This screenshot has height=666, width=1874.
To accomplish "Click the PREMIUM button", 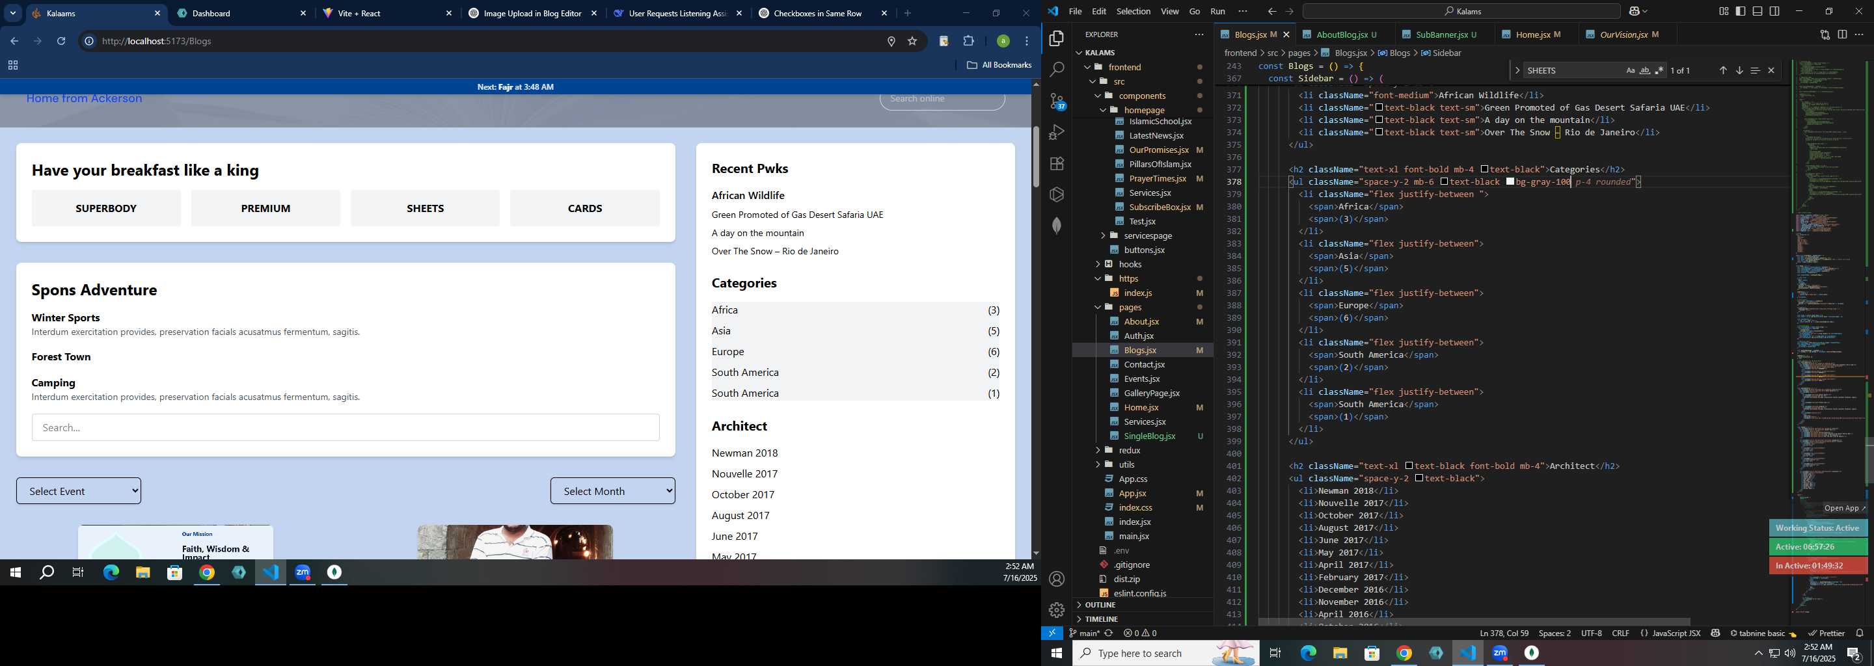I will click(265, 208).
